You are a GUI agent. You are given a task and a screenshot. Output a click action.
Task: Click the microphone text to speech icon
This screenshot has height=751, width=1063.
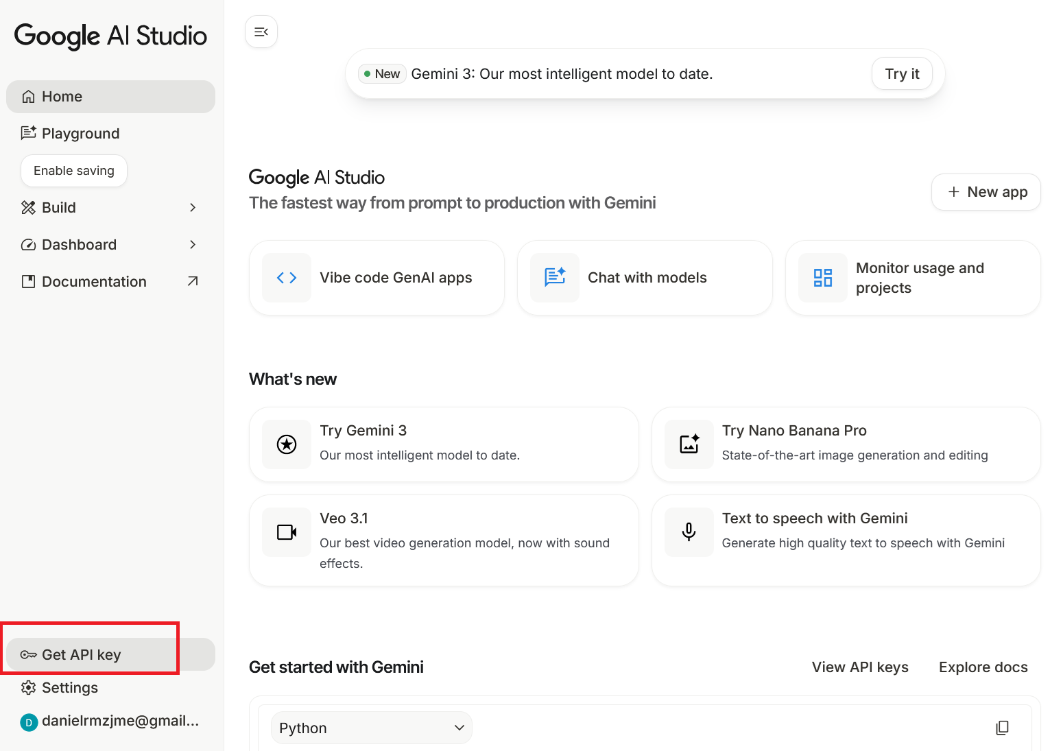pyautogui.click(x=689, y=532)
